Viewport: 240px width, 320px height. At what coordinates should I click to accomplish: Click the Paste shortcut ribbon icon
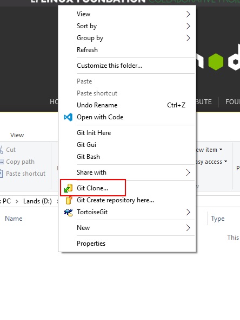pyautogui.click(x=2, y=174)
